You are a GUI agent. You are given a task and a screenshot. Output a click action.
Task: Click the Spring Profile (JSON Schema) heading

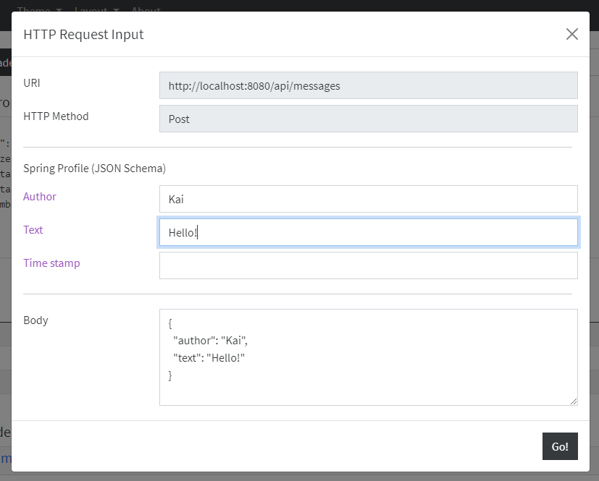tap(94, 169)
